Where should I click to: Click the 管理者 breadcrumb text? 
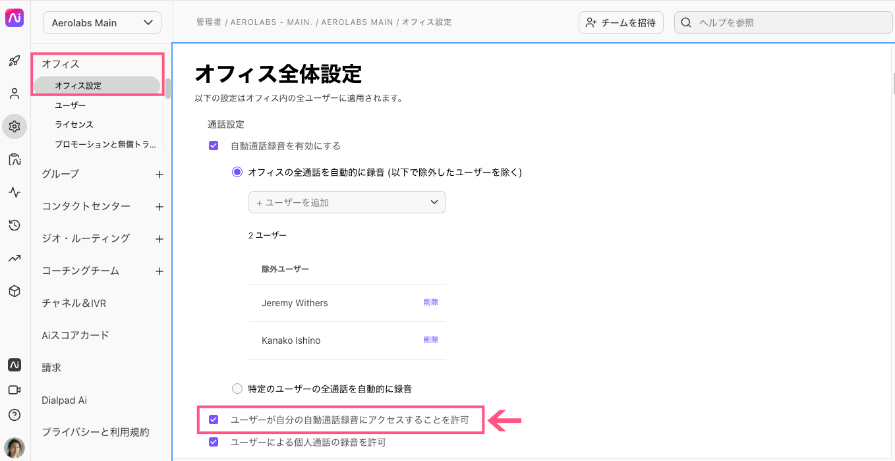point(208,22)
